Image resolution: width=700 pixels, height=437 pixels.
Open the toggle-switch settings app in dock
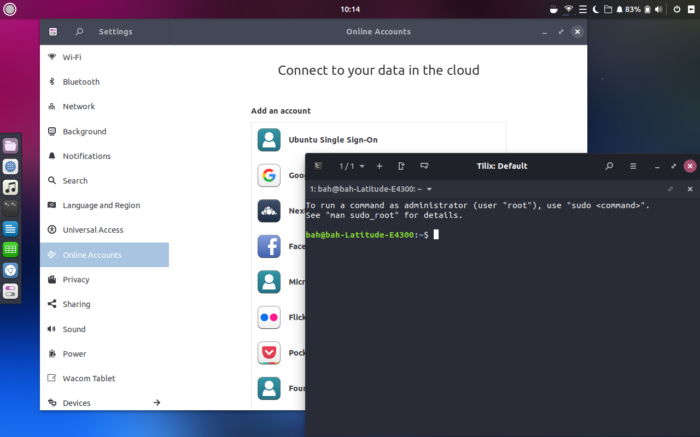[10, 291]
